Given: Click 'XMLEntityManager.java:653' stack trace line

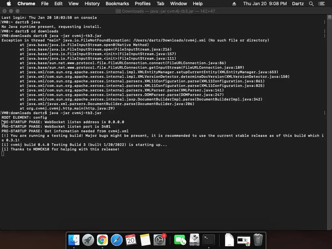Looking at the screenshot, I should point(149,72).
